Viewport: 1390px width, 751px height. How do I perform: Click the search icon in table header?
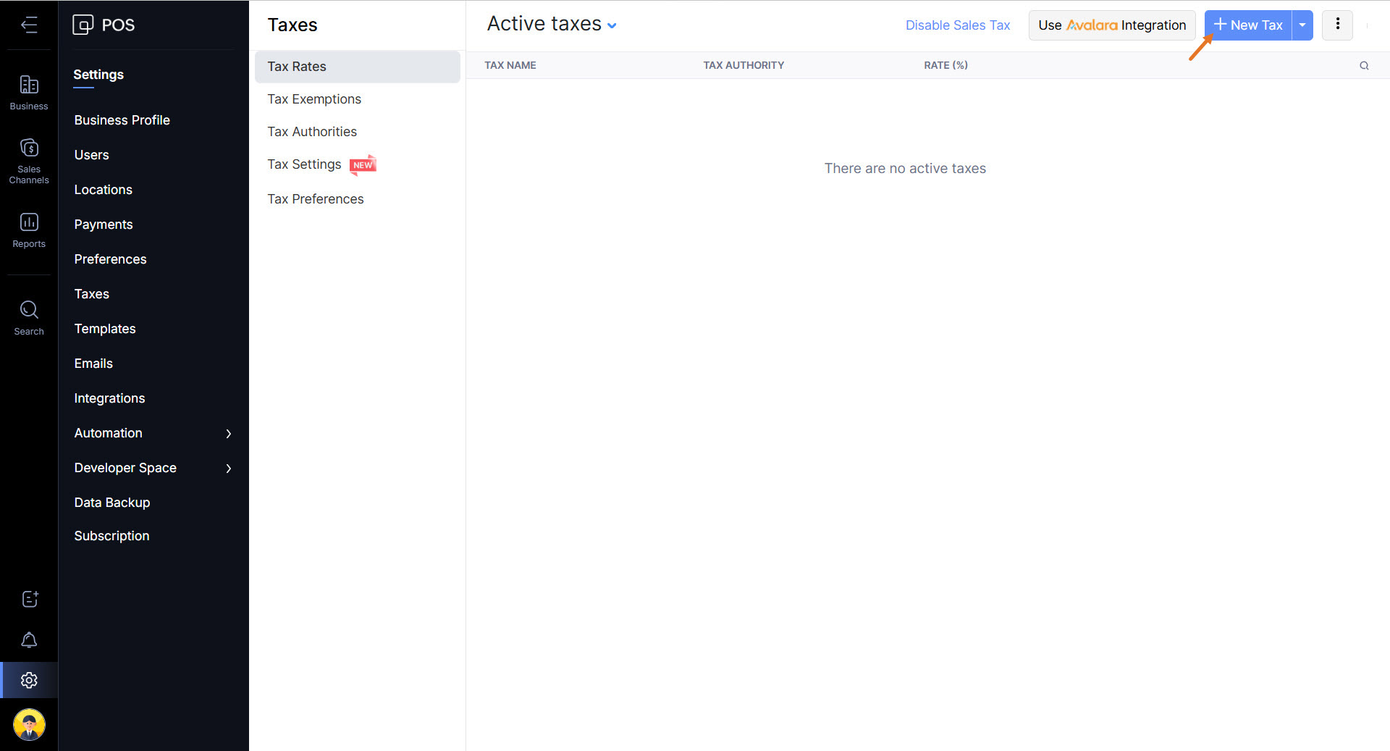pyautogui.click(x=1364, y=66)
